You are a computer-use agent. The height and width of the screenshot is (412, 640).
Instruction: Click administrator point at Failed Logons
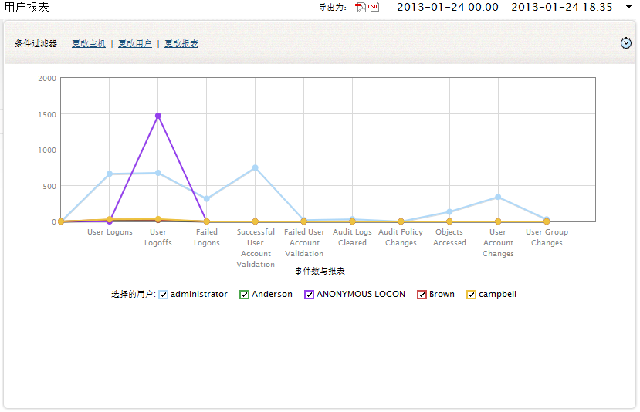point(207,198)
